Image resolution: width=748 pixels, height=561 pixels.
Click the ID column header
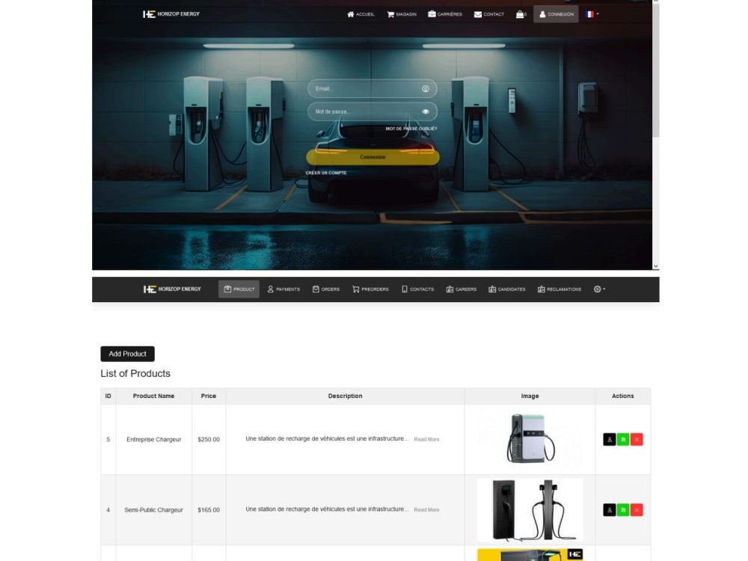108,396
